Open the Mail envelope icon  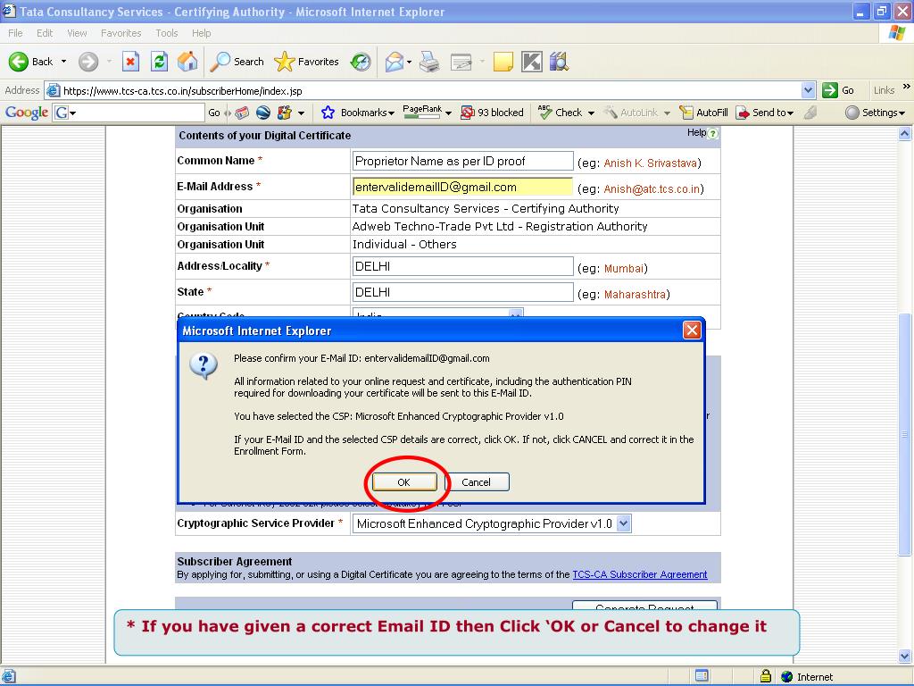pos(395,62)
